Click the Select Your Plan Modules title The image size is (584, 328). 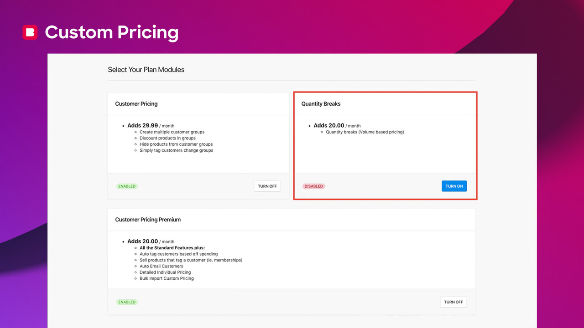coord(146,69)
